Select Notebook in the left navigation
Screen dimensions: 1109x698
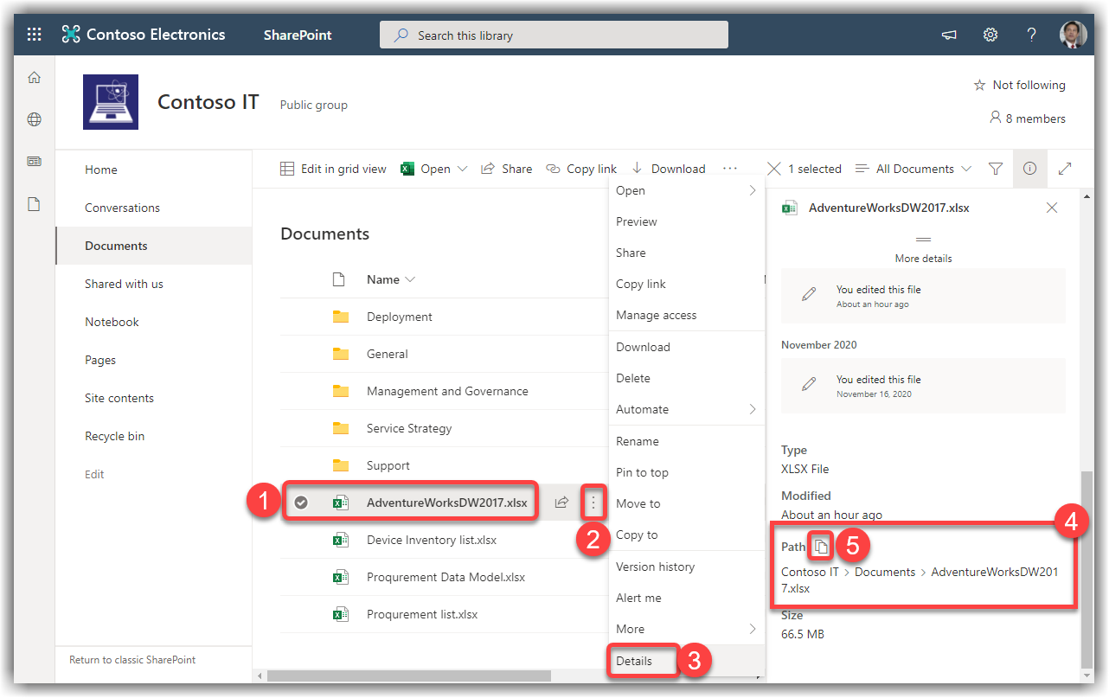[x=112, y=322]
